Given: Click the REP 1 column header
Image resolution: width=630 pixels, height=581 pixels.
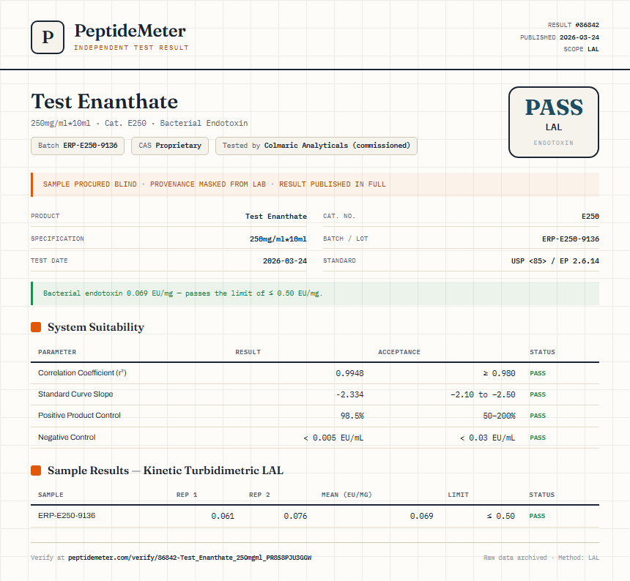Looking at the screenshot, I should (187, 495).
